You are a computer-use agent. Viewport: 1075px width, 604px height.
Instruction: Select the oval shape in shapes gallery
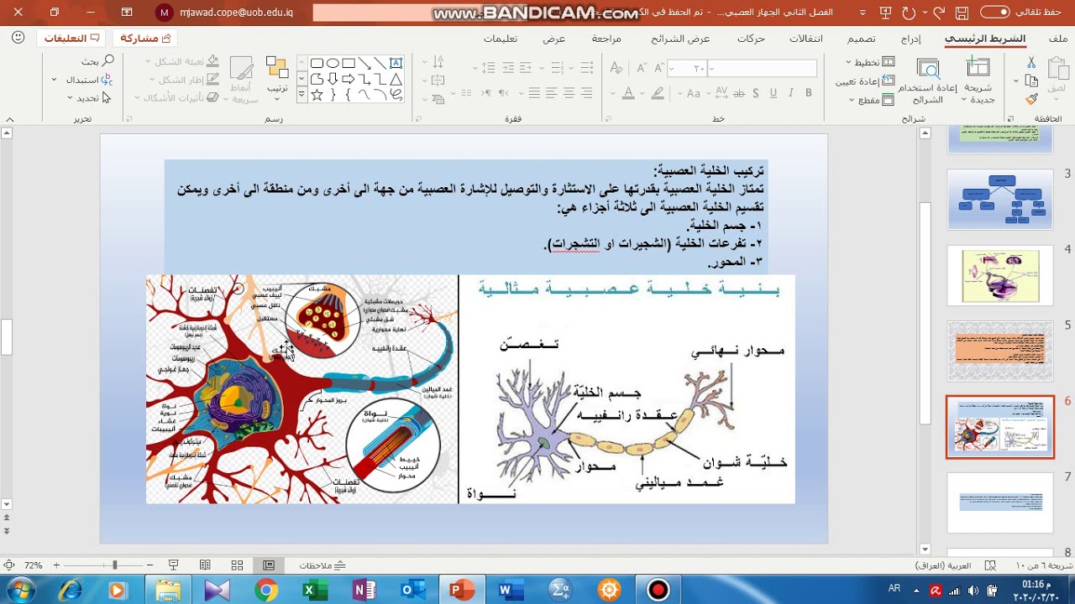click(333, 63)
